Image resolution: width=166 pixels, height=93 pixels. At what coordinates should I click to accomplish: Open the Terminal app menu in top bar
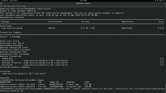pyautogui.click(x=14, y=1)
